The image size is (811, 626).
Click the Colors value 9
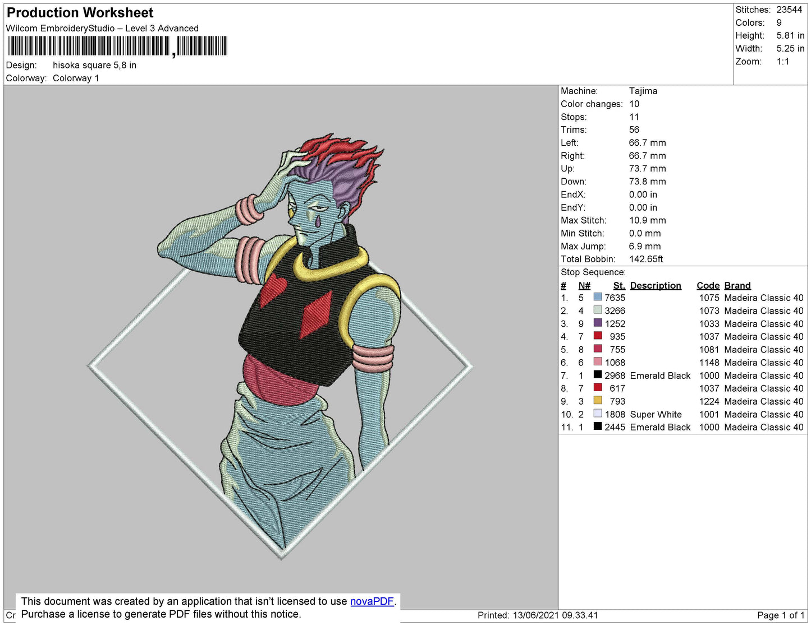coord(779,22)
